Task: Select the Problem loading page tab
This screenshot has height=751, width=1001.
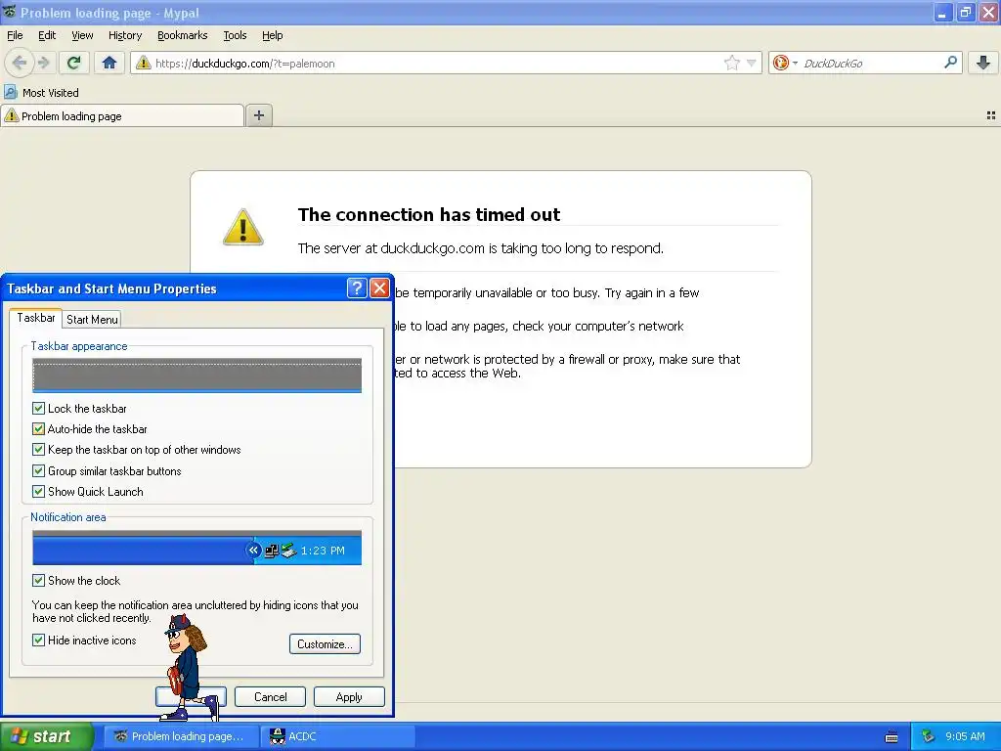Action: 122,116
